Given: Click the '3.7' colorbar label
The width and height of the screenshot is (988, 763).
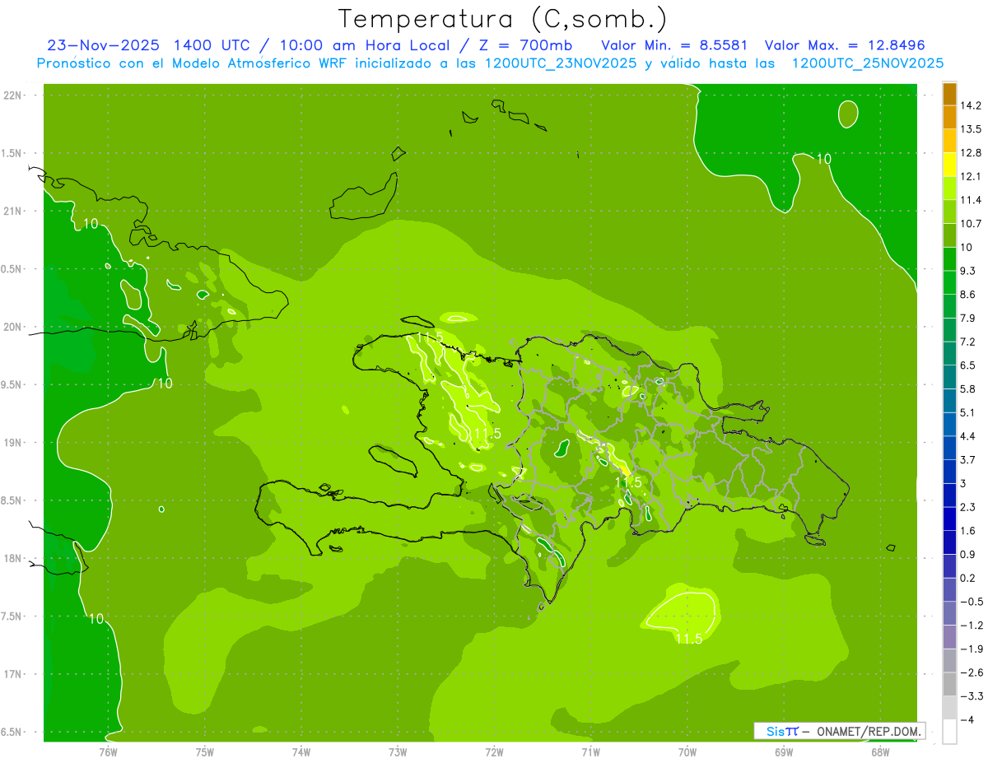Looking at the screenshot, I should (968, 460).
